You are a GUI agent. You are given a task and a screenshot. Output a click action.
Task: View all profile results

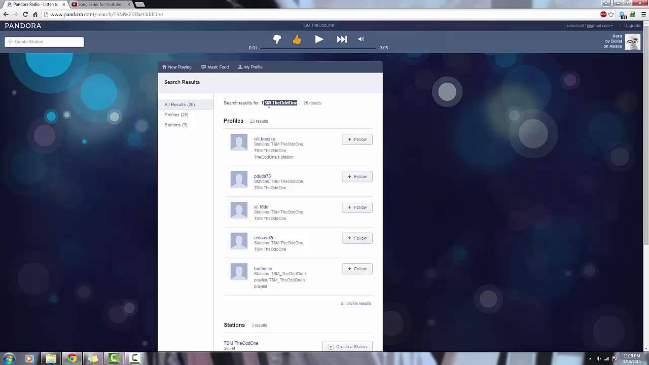pyautogui.click(x=356, y=303)
